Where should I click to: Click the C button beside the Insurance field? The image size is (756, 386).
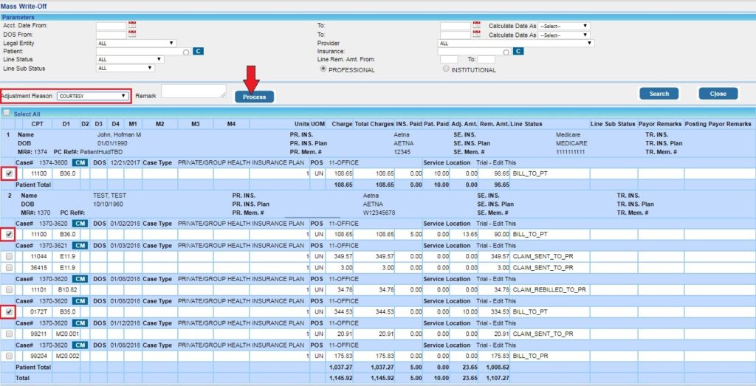[518, 51]
